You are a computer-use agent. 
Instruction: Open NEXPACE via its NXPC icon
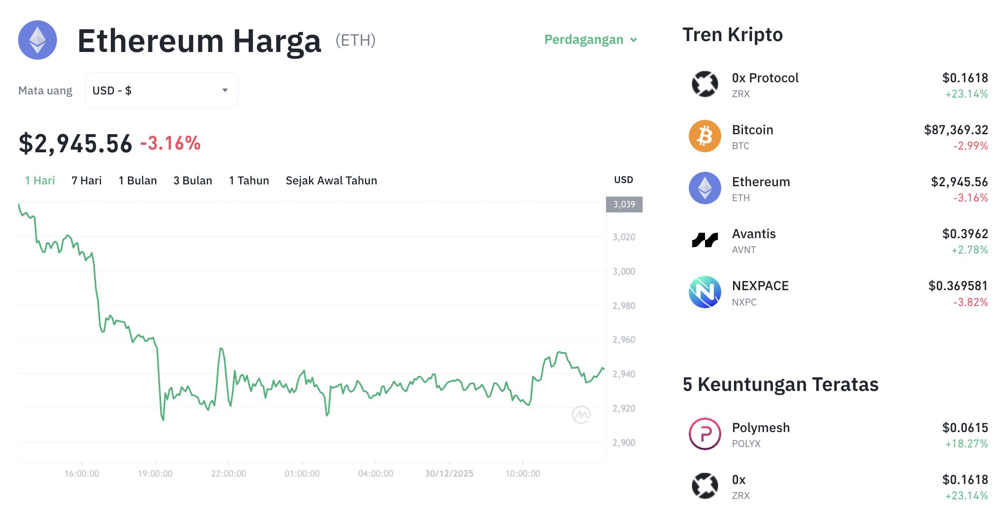coord(704,292)
